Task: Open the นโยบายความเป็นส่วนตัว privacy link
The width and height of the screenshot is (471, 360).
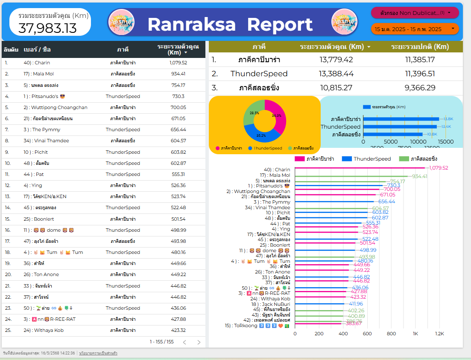Action: (98, 353)
